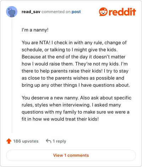Click the final line "fit in how we would treat"
Viewport: 142px width, 167px height.
coord(60,119)
